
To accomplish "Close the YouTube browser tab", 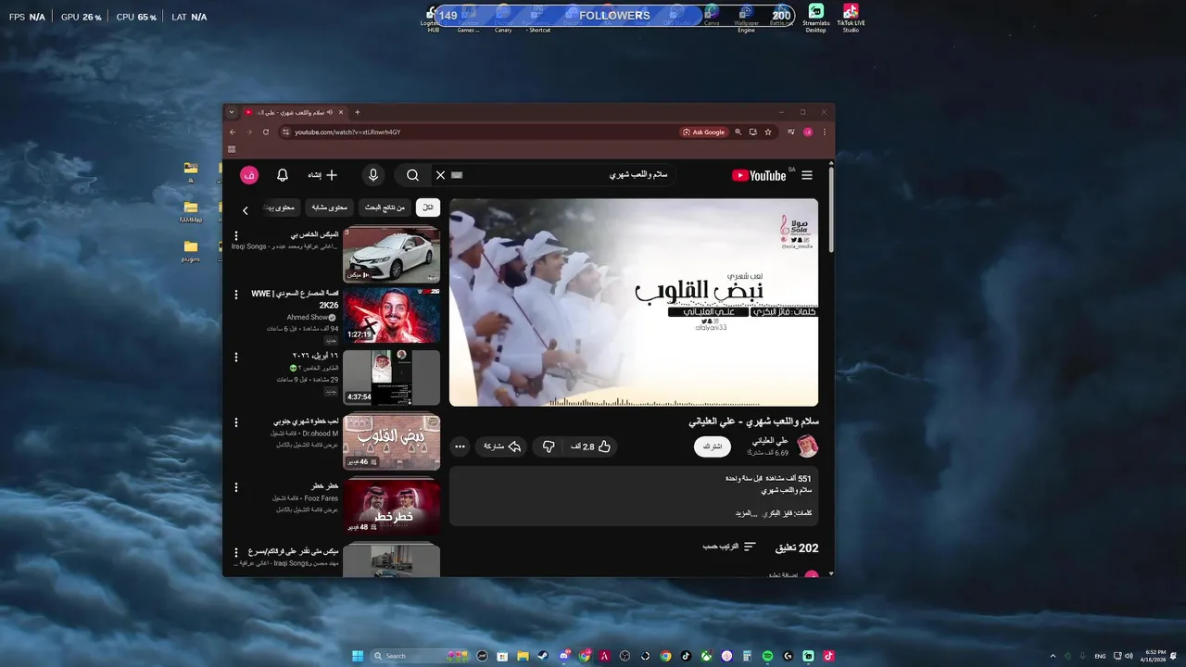I will (x=341, y=112).
